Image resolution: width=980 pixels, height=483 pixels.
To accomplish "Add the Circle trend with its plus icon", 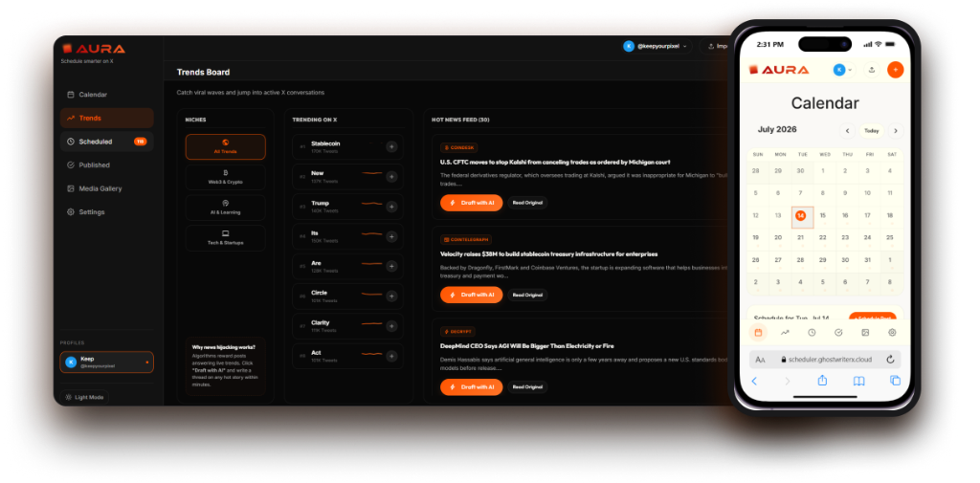I will coord(391,296).
